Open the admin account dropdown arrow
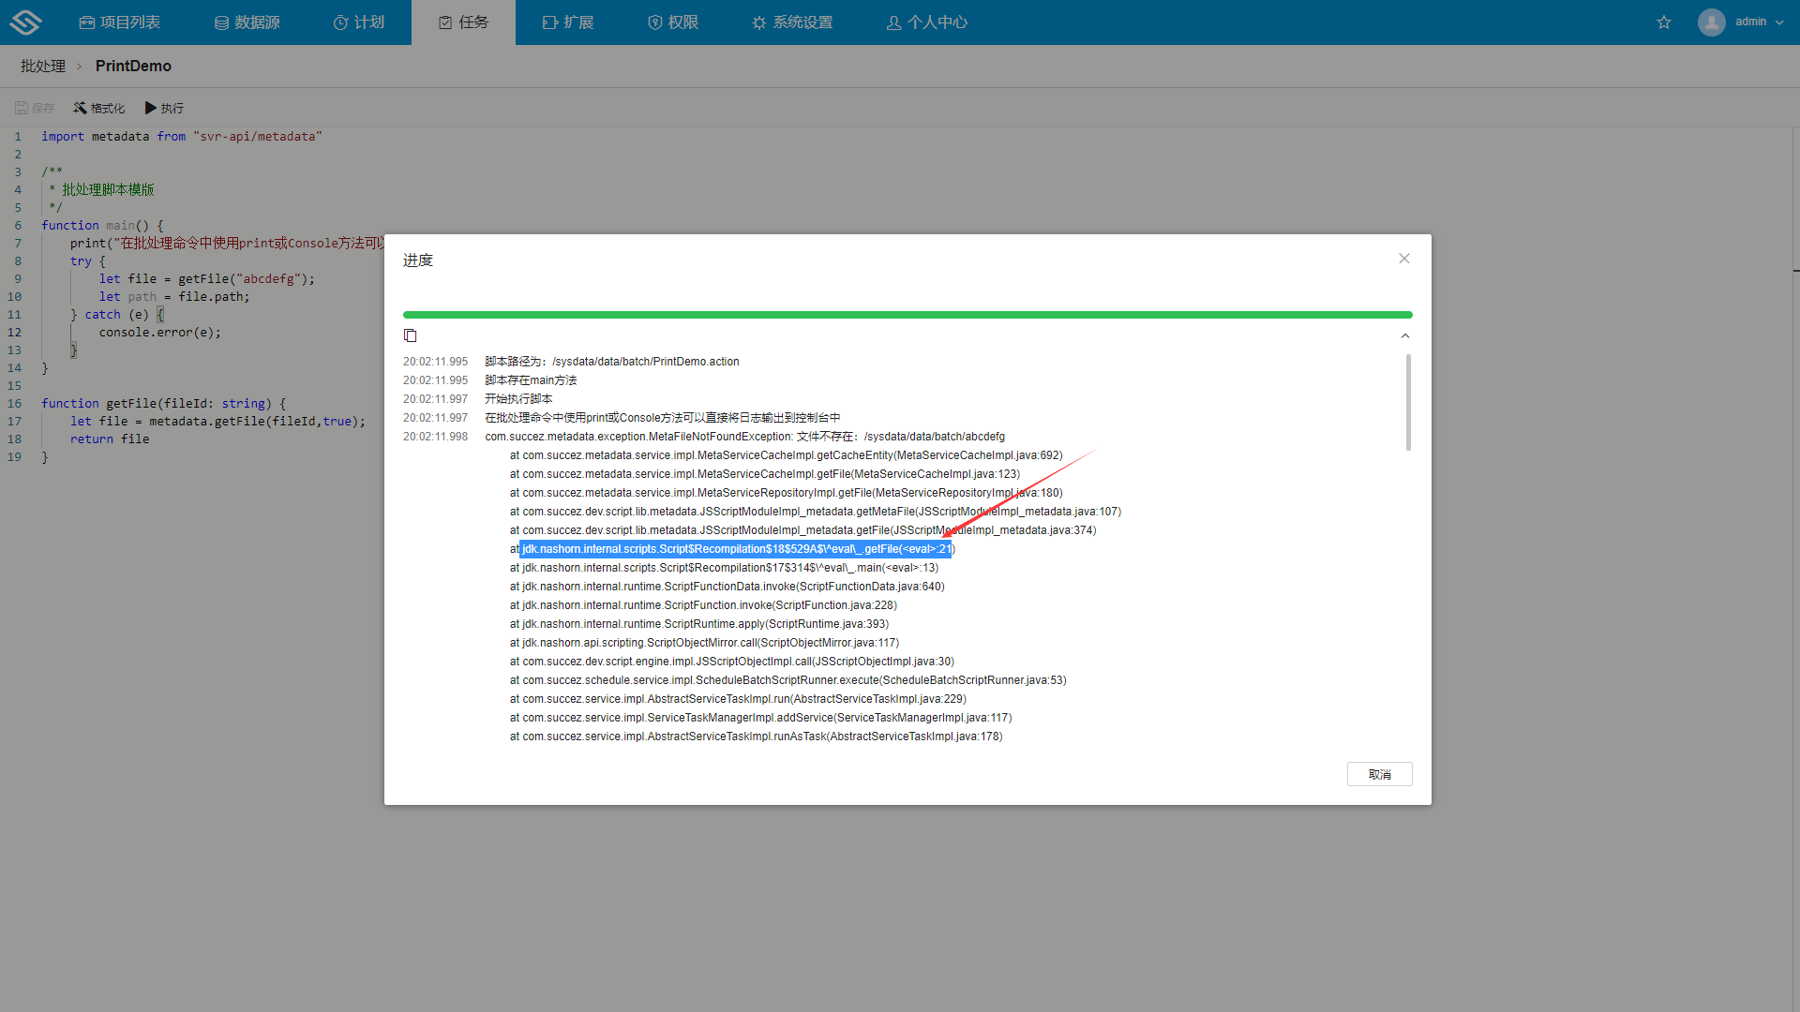 point(1779,22)
